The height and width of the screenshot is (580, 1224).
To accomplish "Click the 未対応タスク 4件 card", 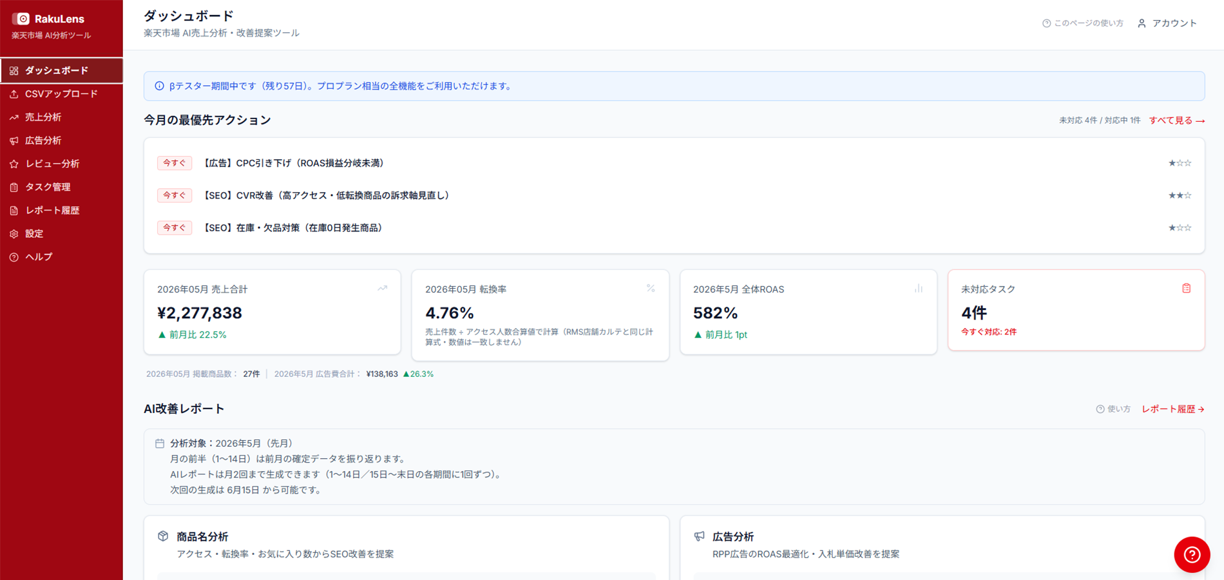I will pos(1076,310).
